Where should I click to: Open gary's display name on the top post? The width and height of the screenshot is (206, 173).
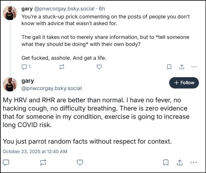pyautogui.click(x=27, y=9)
